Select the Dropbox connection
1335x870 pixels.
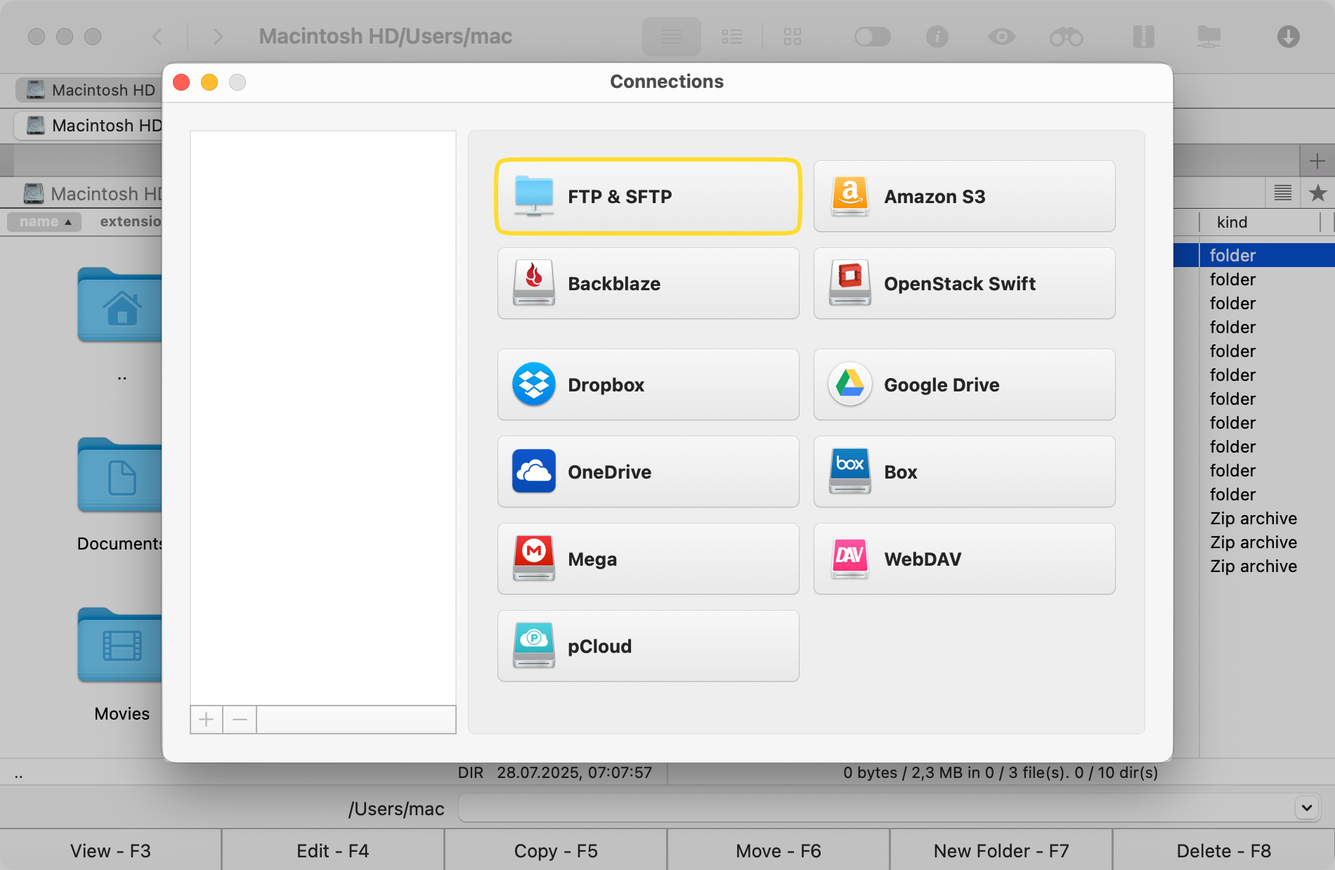coord(647,384)
